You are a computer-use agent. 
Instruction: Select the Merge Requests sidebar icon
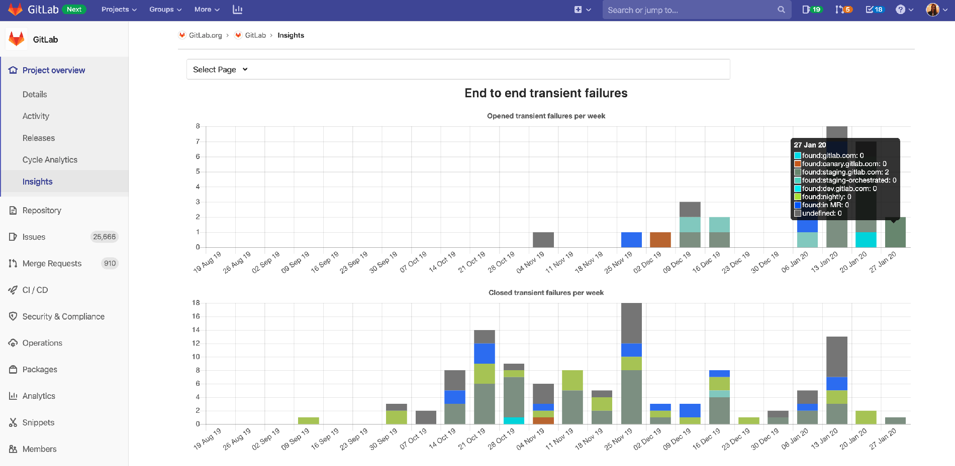pos(13,263)
